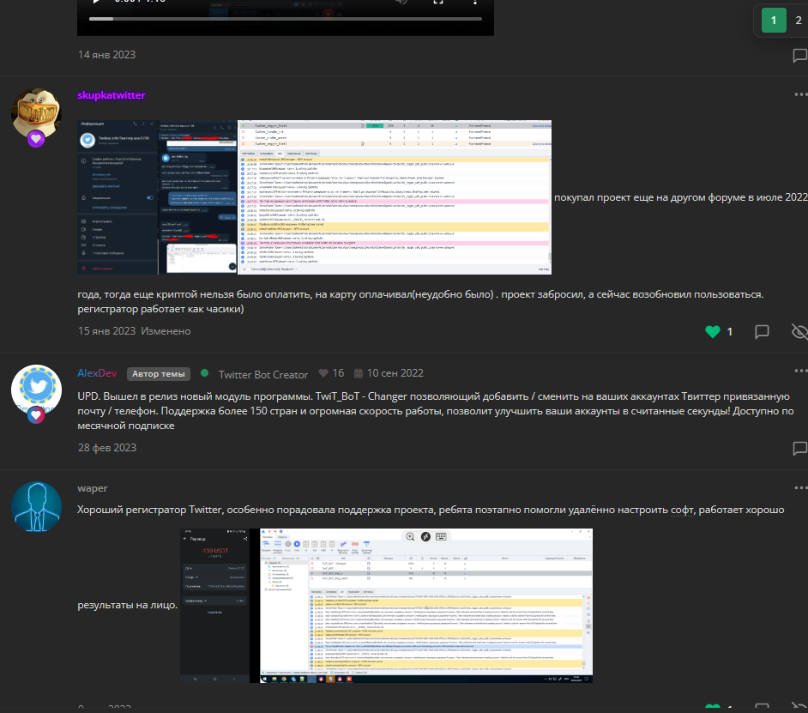Click skupkatwitter's avatar picture
Viewport: 808px width, 713px height.
pos(37,113)
